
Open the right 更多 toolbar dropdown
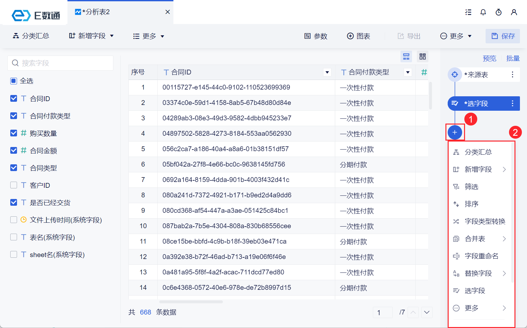[x=456, y=36]
